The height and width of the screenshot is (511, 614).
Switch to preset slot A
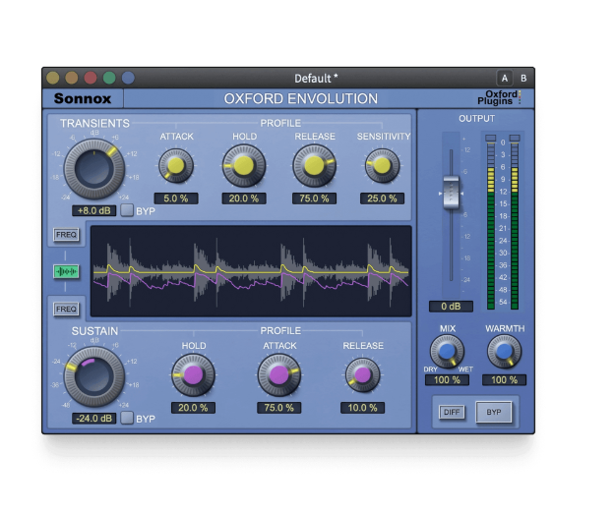(504, 78)
